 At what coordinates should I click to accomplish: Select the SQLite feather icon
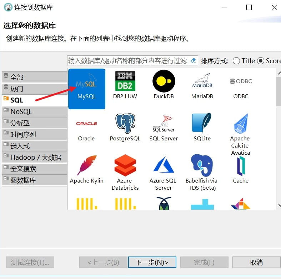[x=202, y=123]
